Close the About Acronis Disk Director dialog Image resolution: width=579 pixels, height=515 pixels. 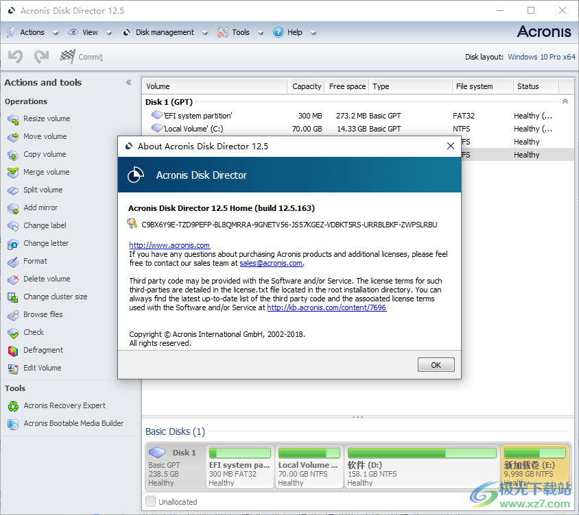(451, 146)
